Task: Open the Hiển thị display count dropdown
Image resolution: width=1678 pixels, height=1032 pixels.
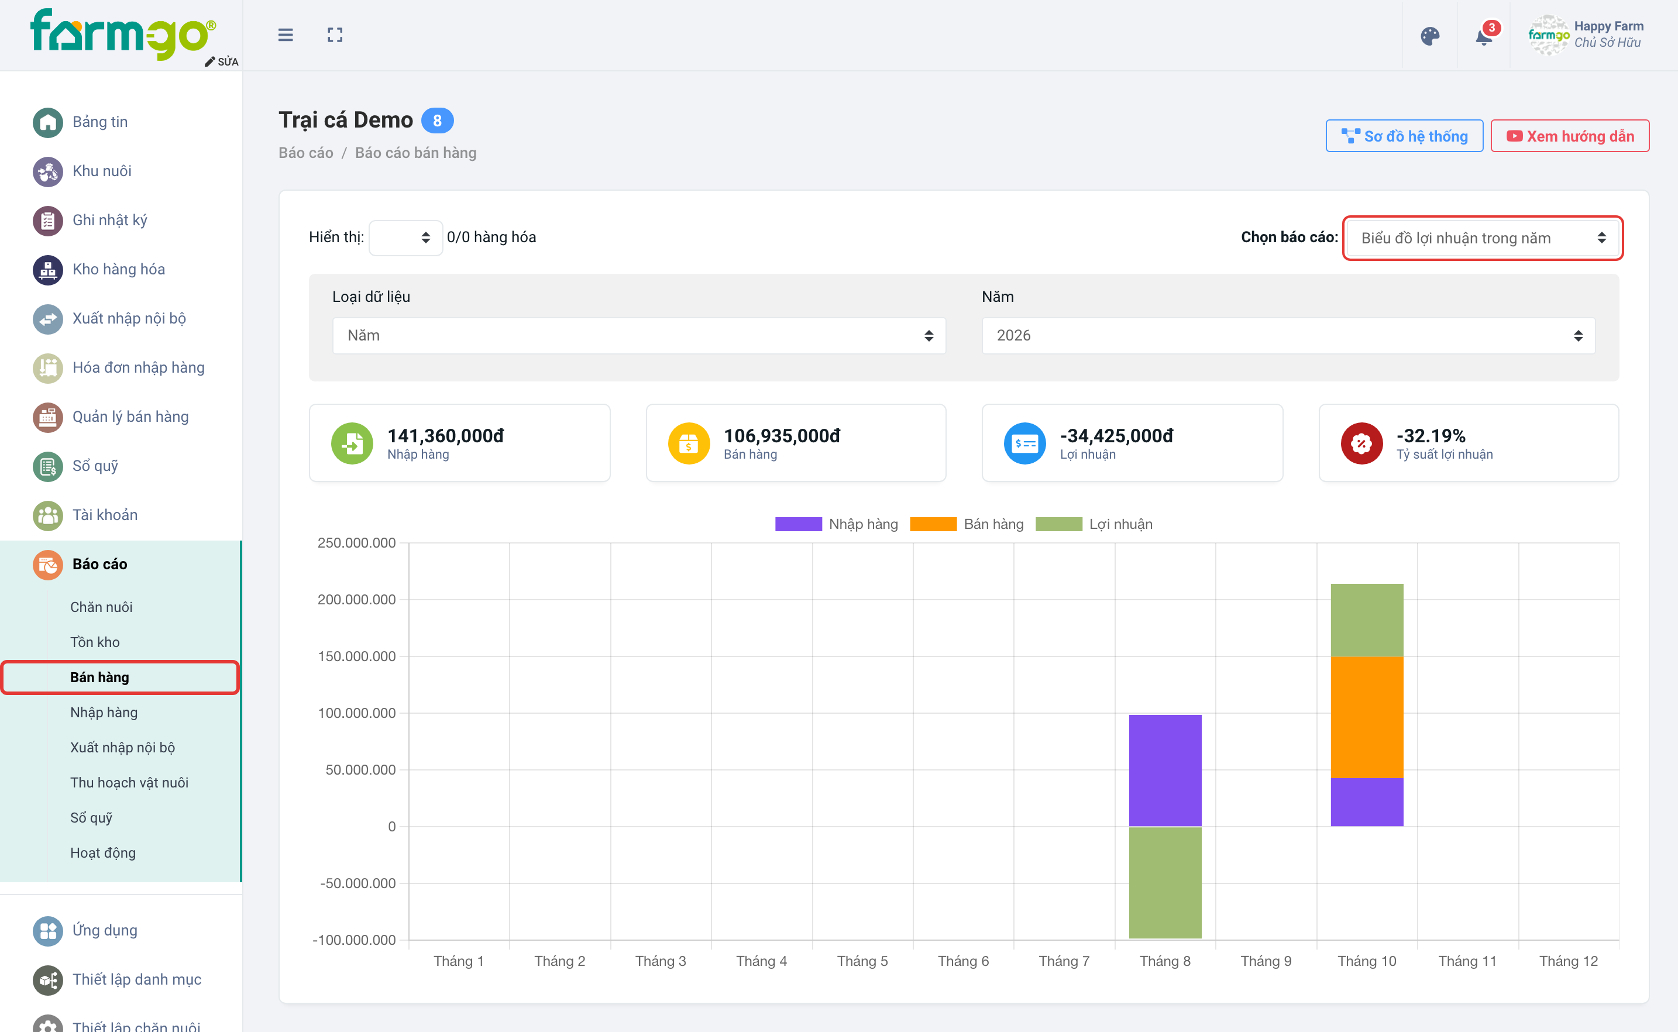Action: 405,238
